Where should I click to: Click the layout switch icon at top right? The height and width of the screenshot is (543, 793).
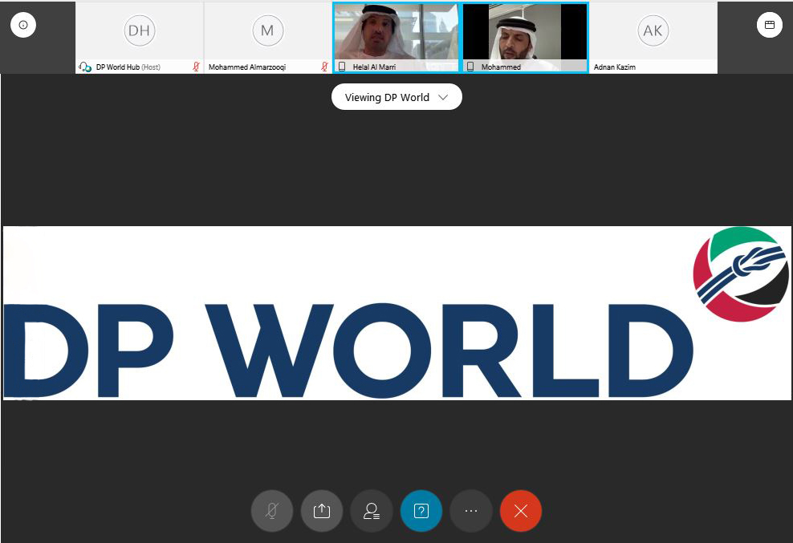tap(769, 25)
